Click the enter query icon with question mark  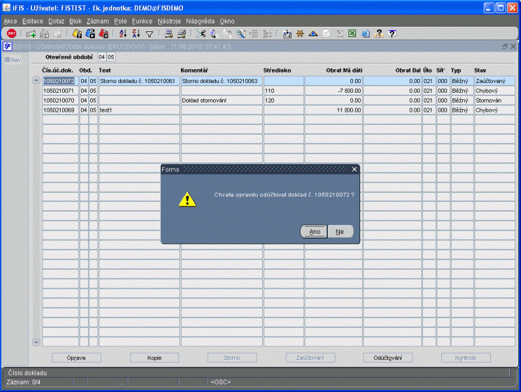pyautogui.click(x=77, y=33)
